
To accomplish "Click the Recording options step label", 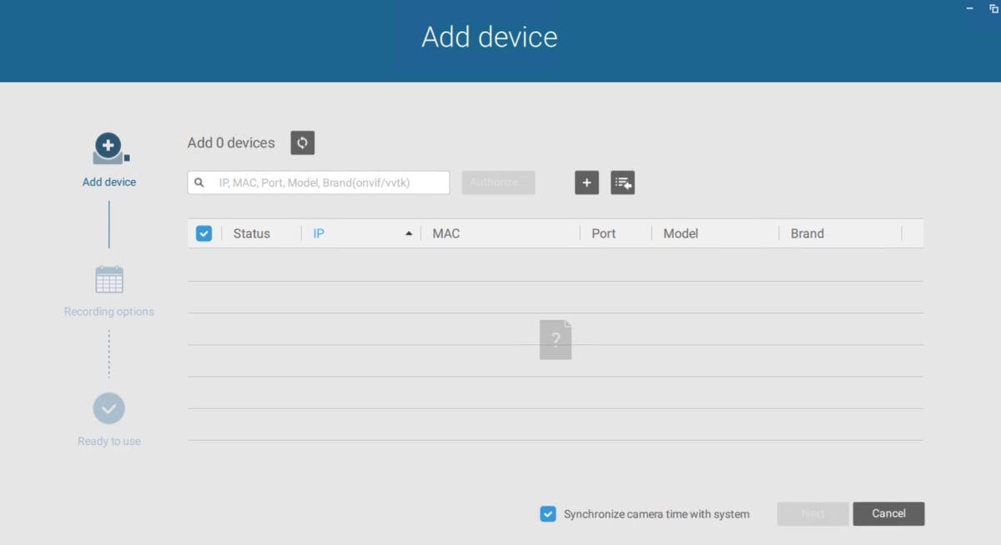I will tap(109, 312).
